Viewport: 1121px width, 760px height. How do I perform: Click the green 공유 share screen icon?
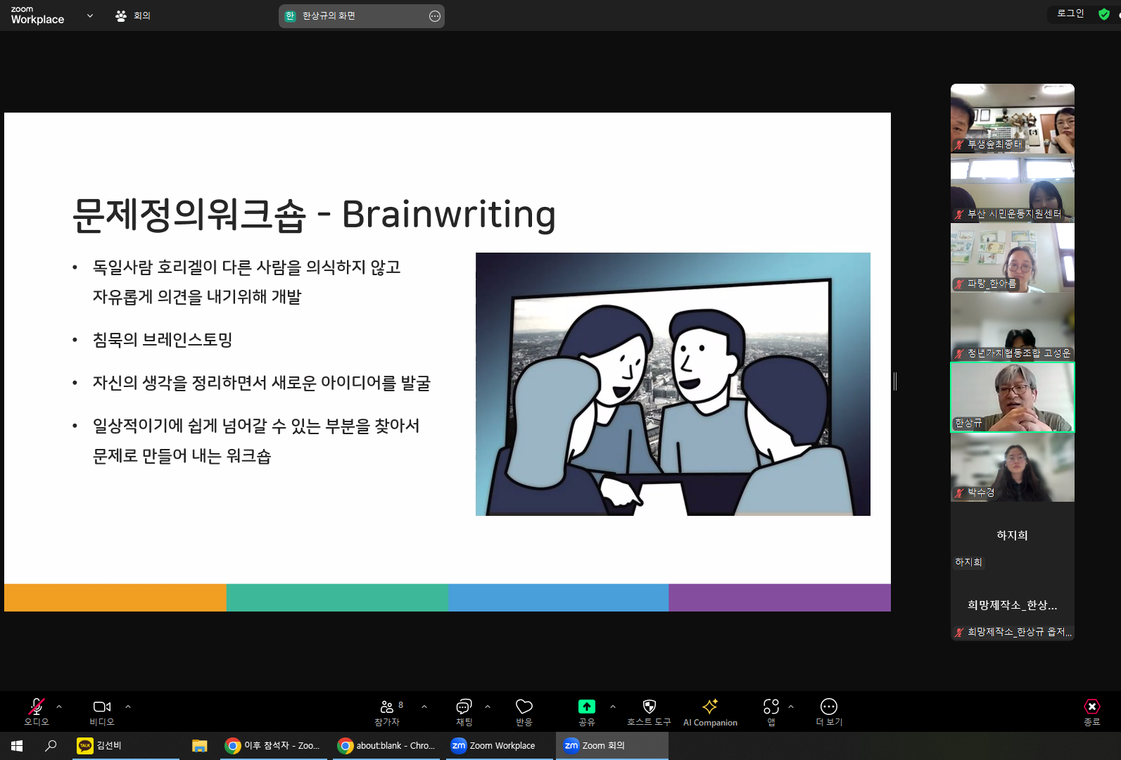pos(586,707)
